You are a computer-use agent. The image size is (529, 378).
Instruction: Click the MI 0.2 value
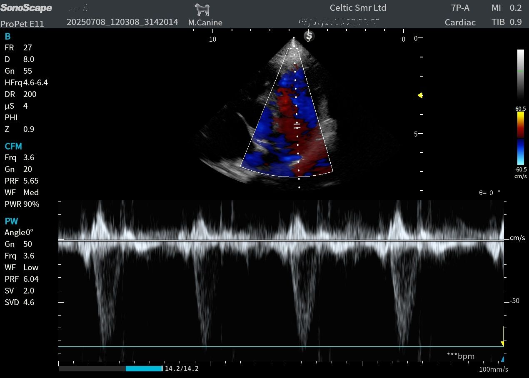tap(507, 8)
